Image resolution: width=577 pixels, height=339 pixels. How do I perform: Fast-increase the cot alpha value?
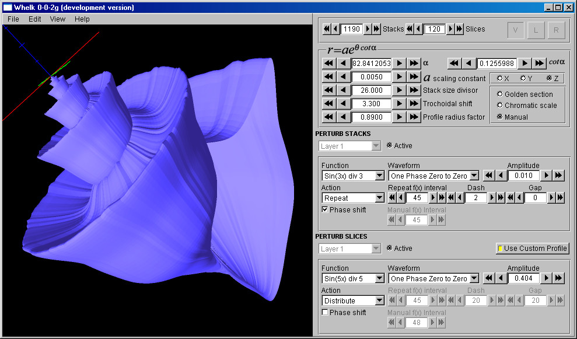539,63
